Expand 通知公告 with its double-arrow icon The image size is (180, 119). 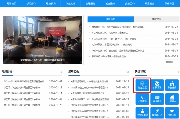(x=128, y=72)
